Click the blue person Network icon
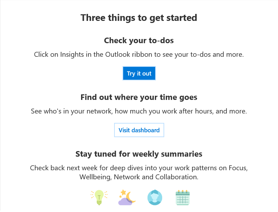Viewport: 278px width, 212px height. point(155,197)
